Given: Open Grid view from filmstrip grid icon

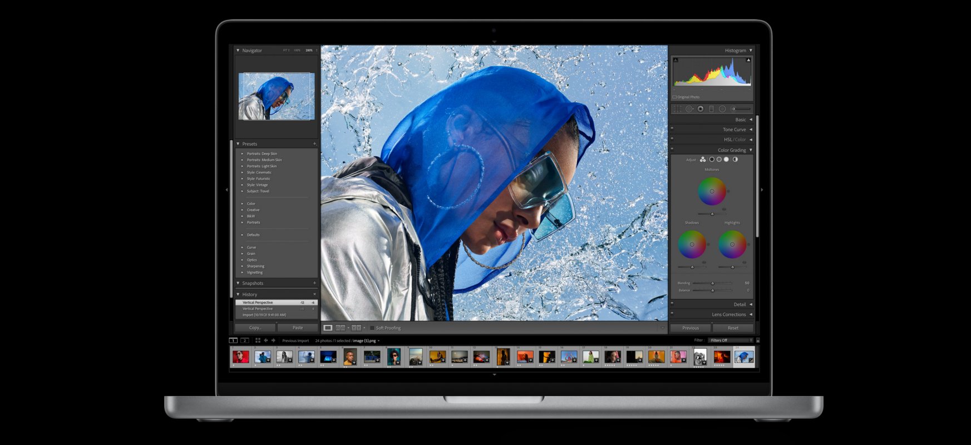Looking at the screenshot, I should (258, 340).
